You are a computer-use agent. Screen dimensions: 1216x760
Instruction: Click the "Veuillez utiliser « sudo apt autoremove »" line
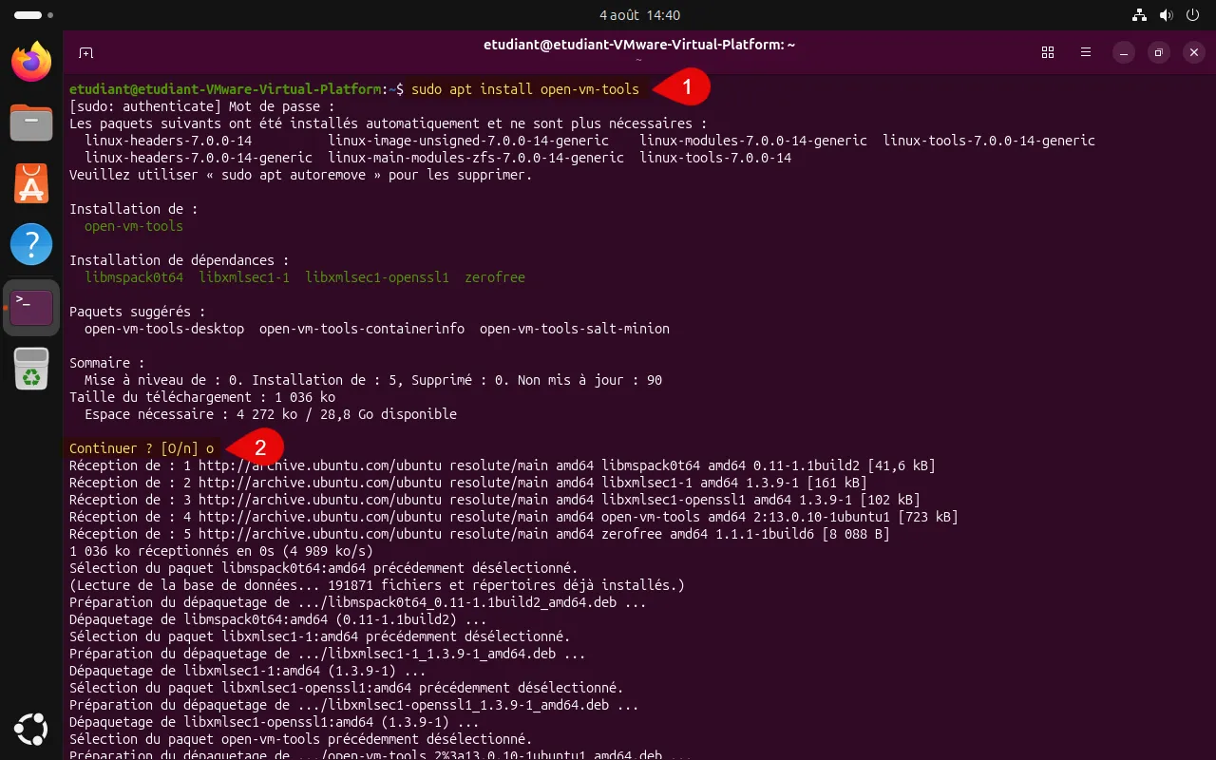pos(301,175)
